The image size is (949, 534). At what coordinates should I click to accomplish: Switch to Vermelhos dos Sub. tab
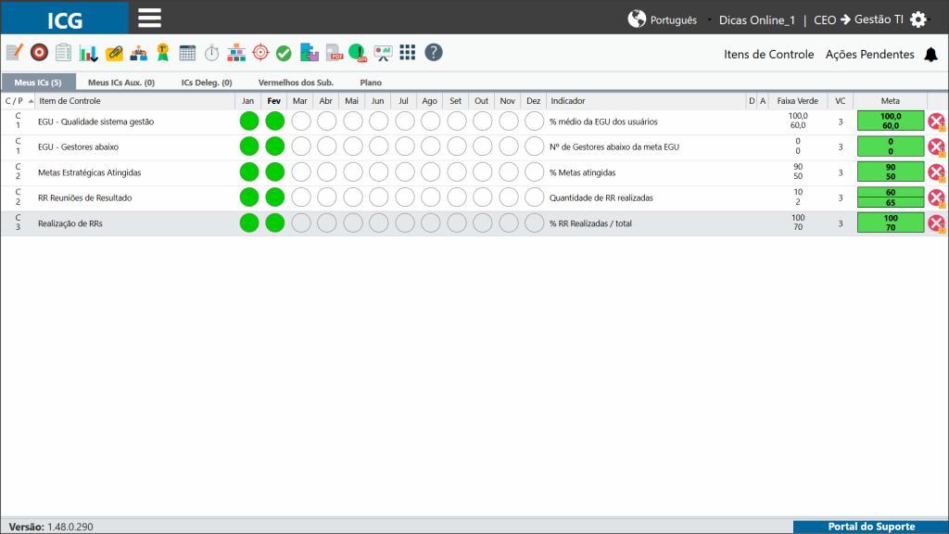click(296, 83)
